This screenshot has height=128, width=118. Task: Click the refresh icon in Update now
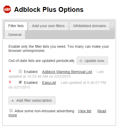81,61
